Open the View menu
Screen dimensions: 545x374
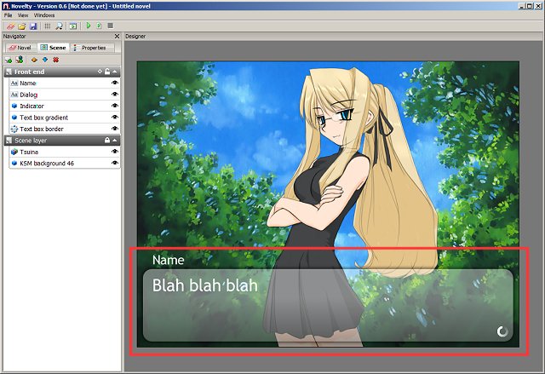click(x=23, y=15)
